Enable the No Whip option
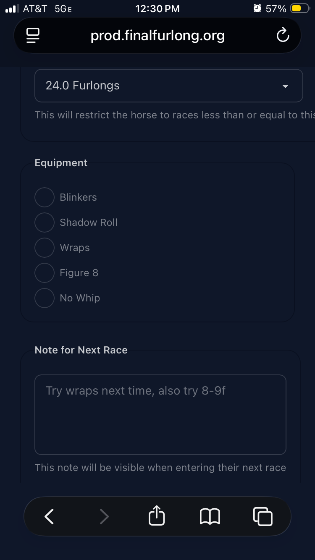315x560 pixels. click(45, 298)
